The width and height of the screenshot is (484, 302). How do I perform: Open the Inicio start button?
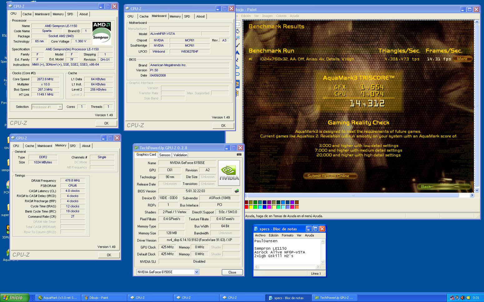point(15,298)
